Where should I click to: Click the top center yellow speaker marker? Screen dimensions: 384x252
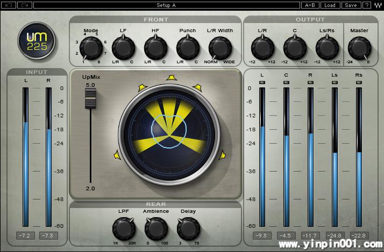click(171, 78)
